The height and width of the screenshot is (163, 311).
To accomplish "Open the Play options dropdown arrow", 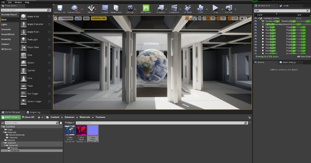I will (x=222, y=9).
